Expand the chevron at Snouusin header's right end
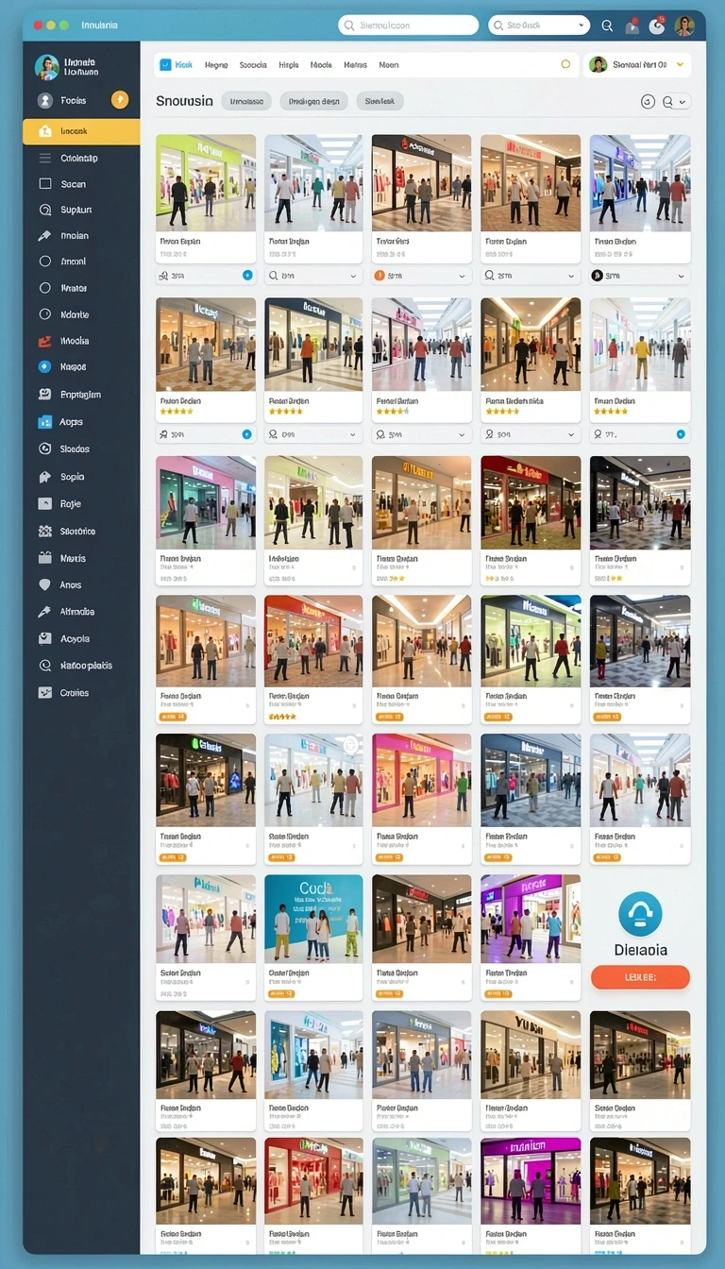Screen dimensions: 725x1269 (683, 101)
